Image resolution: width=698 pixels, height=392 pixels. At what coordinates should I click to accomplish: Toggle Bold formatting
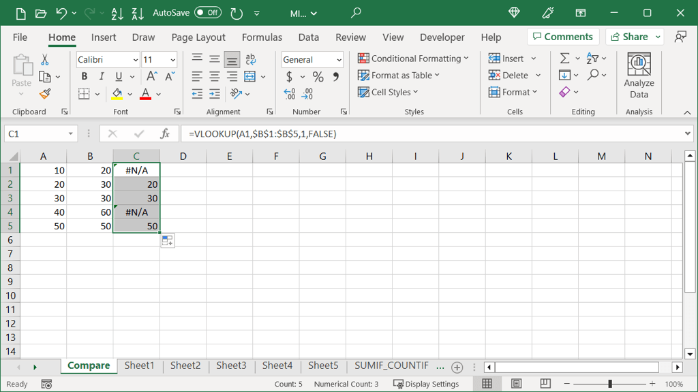(85, 77)
